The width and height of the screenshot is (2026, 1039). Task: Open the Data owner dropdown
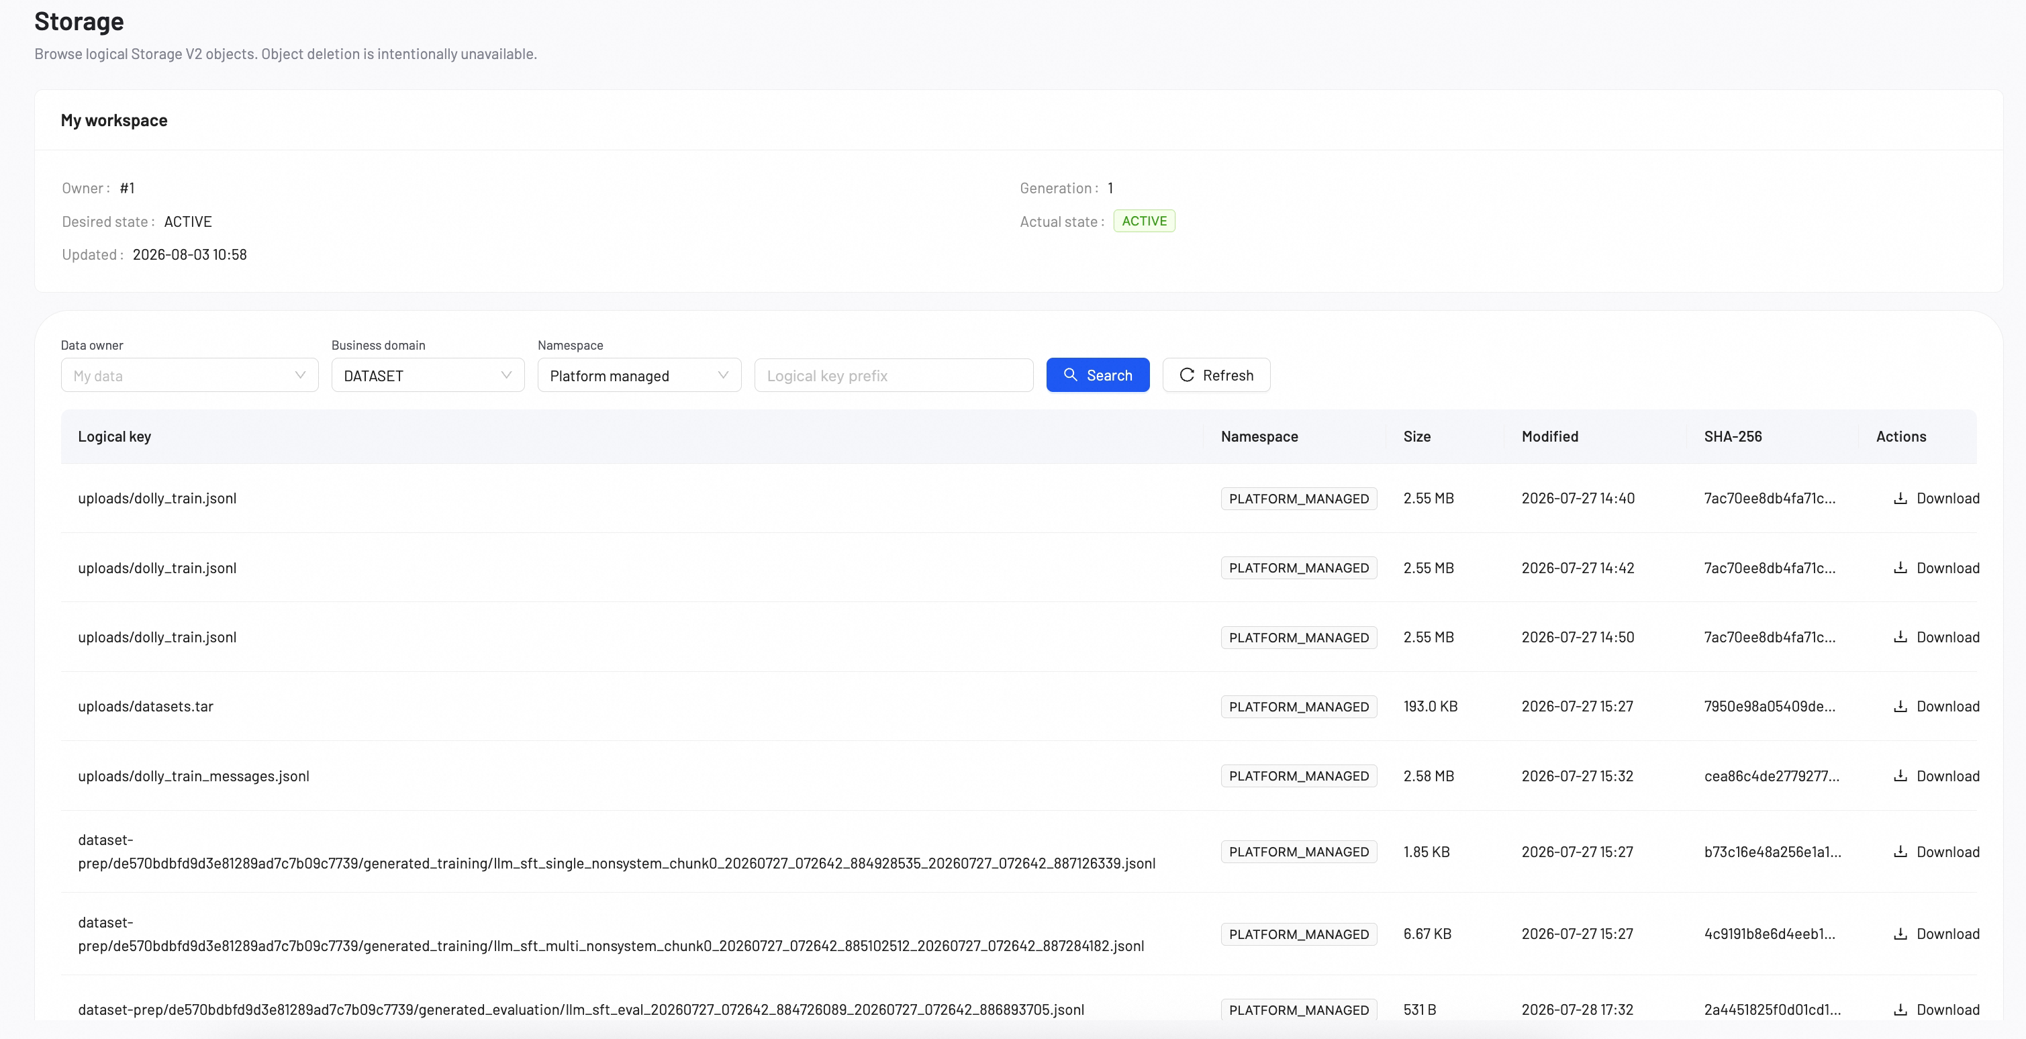[x=189, y=375]
